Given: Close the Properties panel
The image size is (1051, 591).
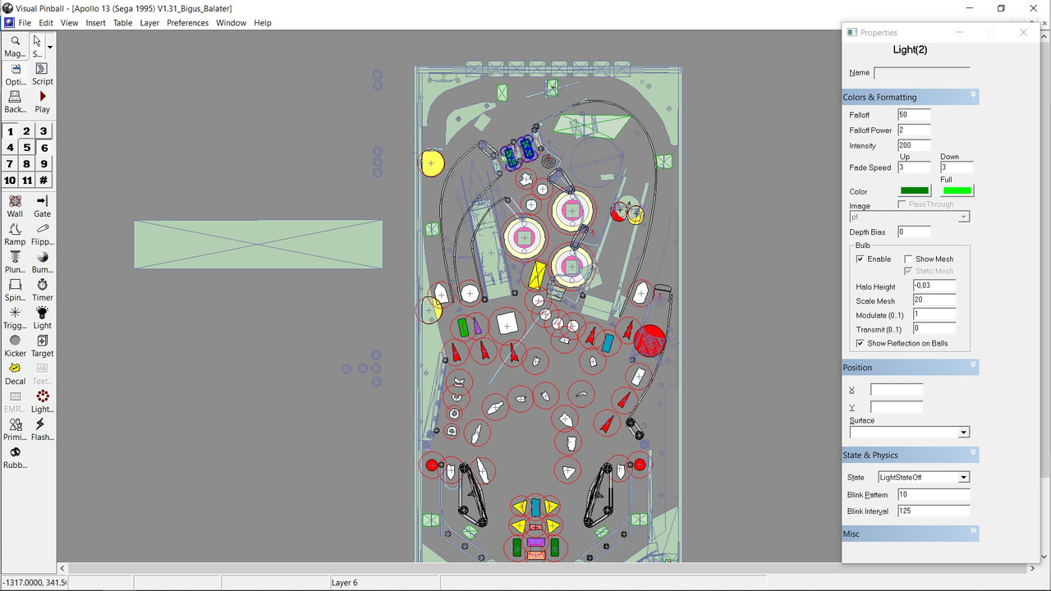Looking at the screenshot, I should 1023,32.
